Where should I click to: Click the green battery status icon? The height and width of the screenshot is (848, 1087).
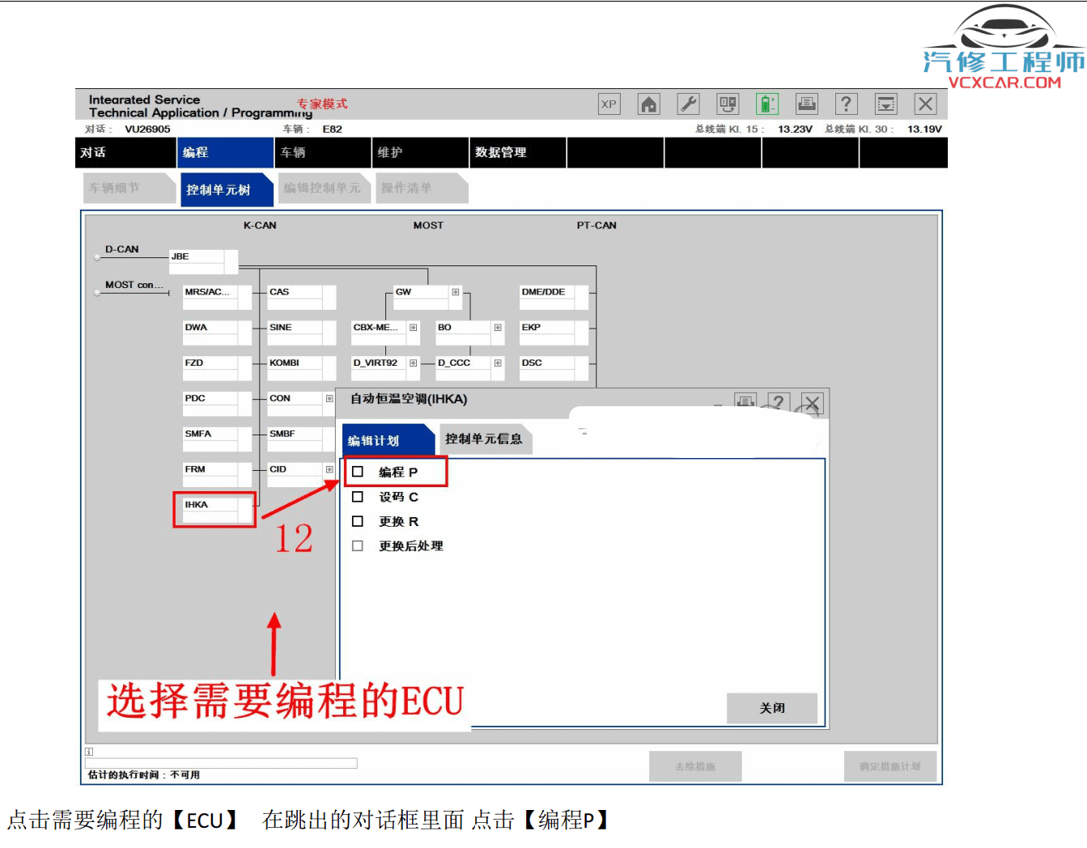pyautogui.click(x=766, y=104)
